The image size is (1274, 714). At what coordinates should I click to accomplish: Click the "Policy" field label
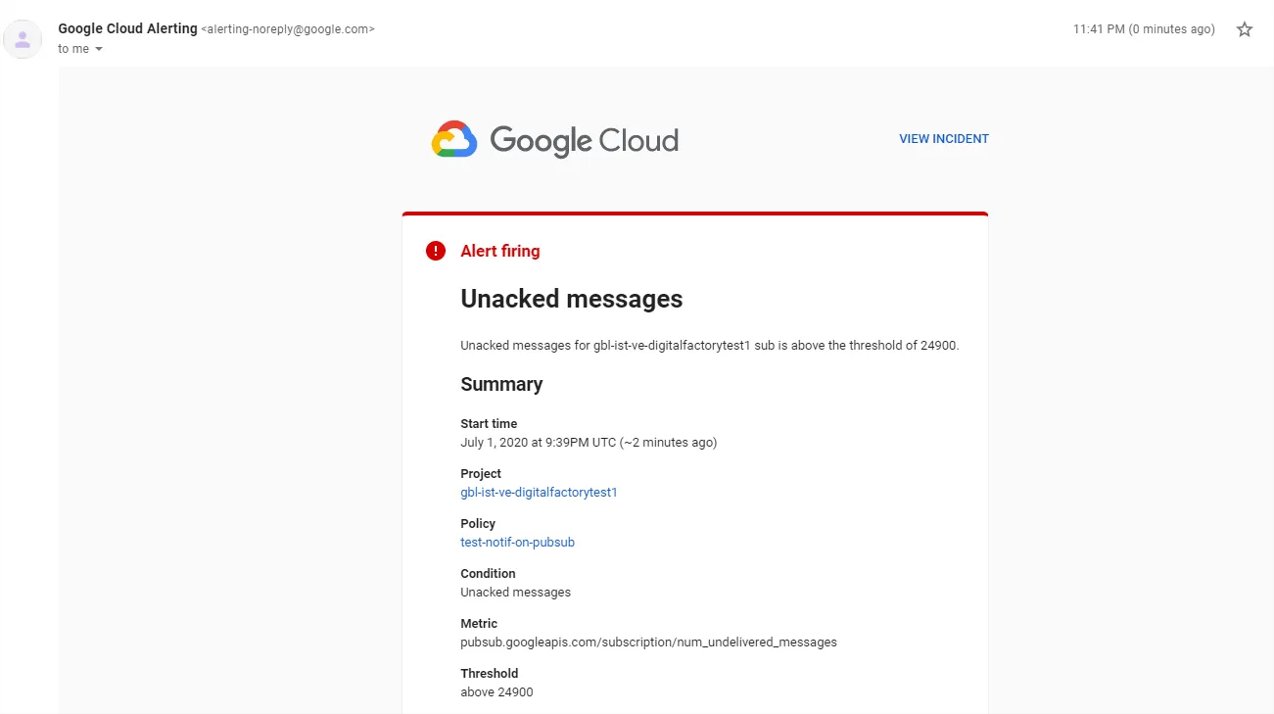478,524
